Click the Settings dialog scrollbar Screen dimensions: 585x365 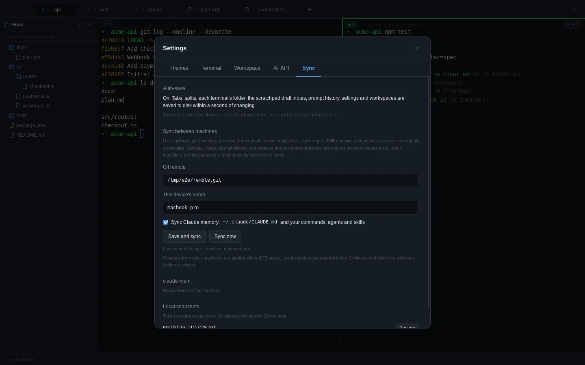(x=429, y=193)
